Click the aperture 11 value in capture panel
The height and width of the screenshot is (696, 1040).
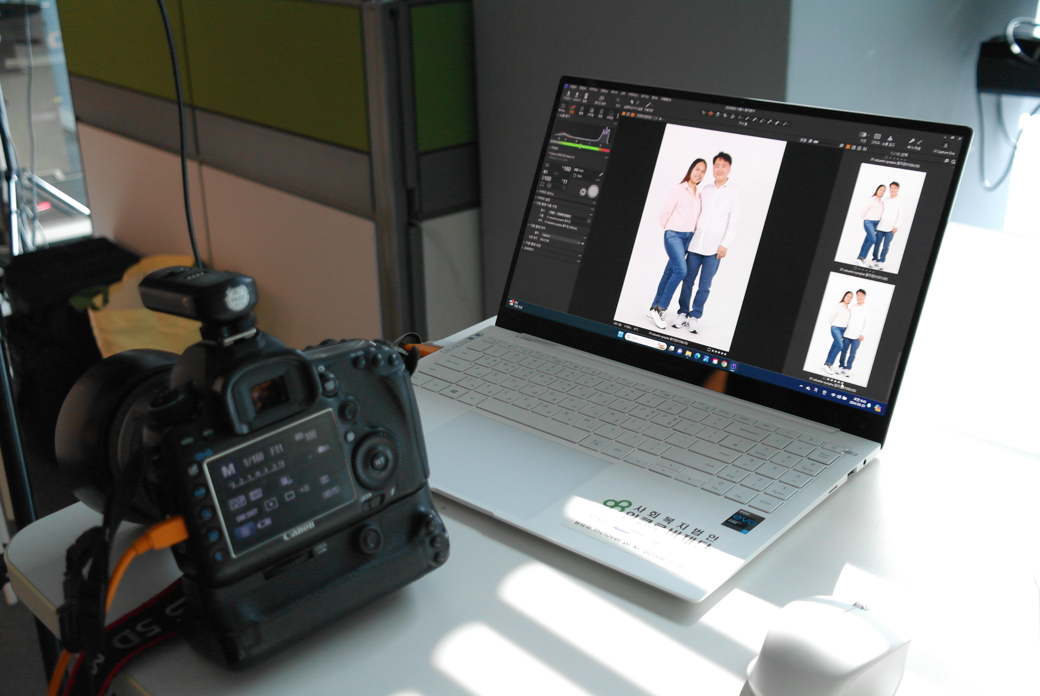[565, 182]
